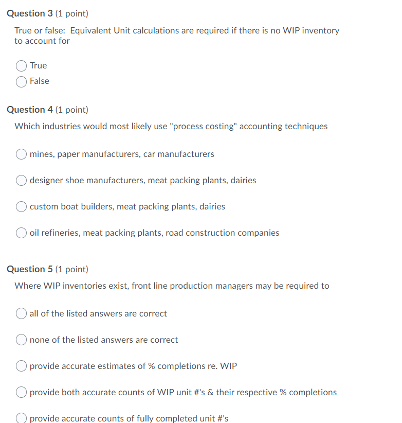Select the False radio button for Question 3

click(21, 81)
